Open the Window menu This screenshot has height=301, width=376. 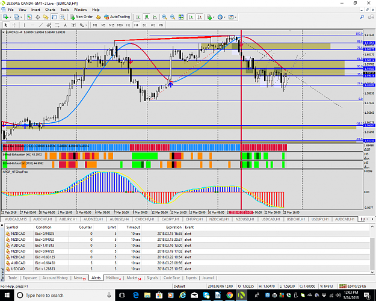pyautogui.click(x=81, y=10)
